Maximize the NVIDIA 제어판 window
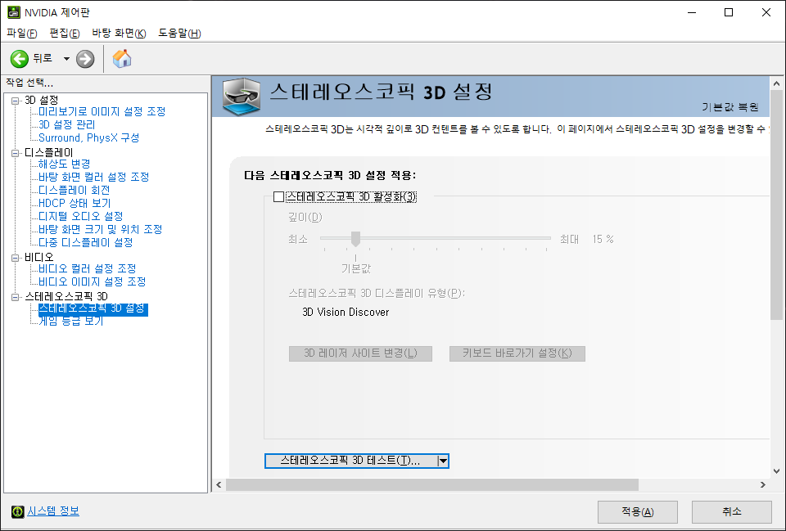Screen dimensions: 786x531 729,12
